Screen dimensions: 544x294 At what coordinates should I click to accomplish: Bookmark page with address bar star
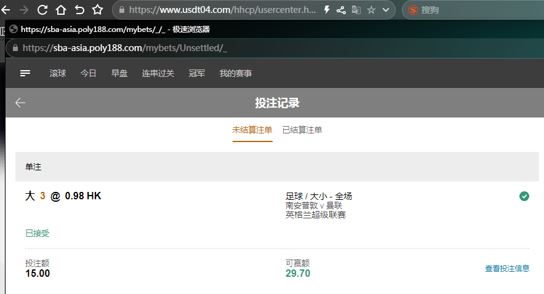tap(371, 10)
